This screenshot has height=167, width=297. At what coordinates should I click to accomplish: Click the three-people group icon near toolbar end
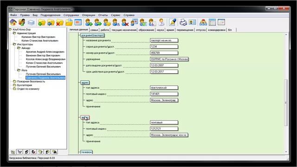tap(203, 23)
